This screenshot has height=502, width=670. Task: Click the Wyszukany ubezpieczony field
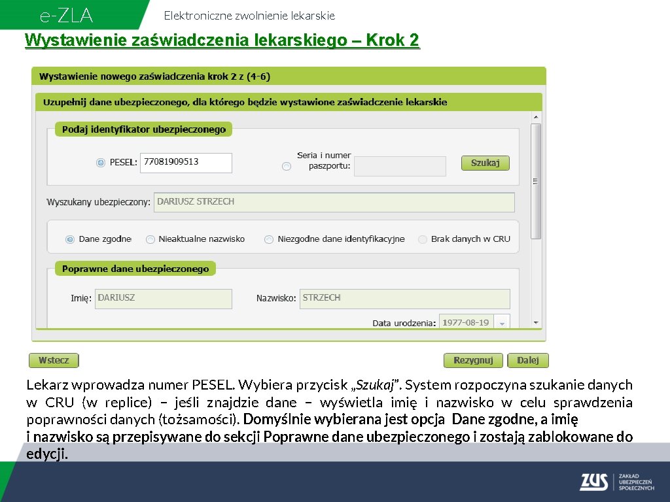point(334,203)
